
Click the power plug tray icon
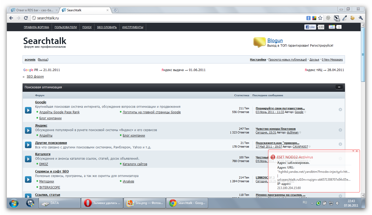coord(325,203)
